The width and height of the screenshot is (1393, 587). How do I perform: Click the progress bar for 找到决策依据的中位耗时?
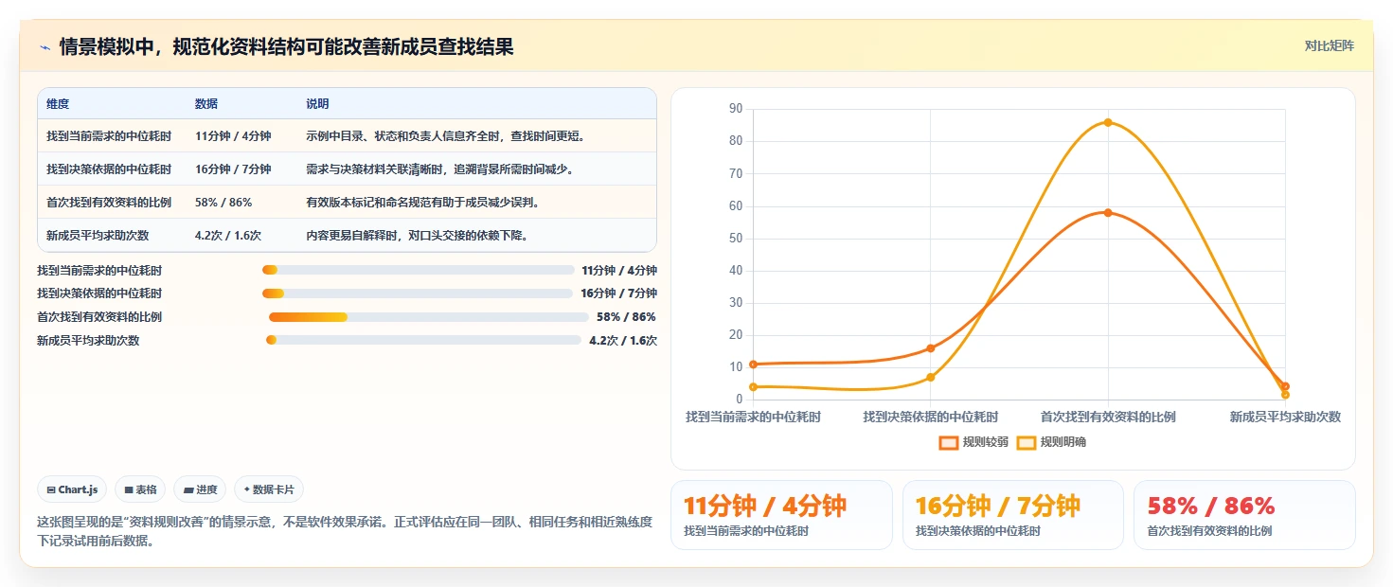pos(418,293)
